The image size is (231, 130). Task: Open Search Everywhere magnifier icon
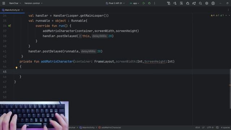point(200,3)
